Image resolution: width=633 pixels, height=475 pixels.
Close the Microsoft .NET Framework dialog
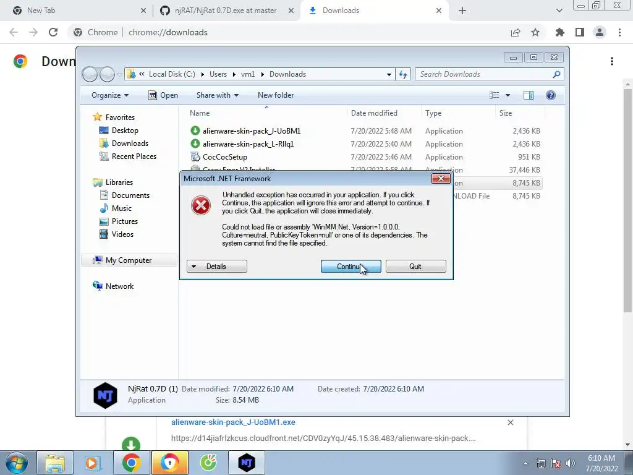point(441,178)
